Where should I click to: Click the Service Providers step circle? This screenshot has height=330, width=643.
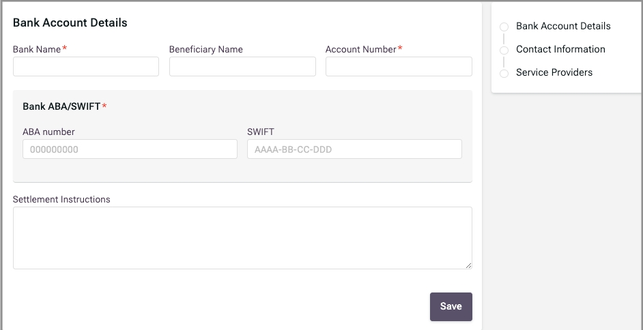point(504,74)
